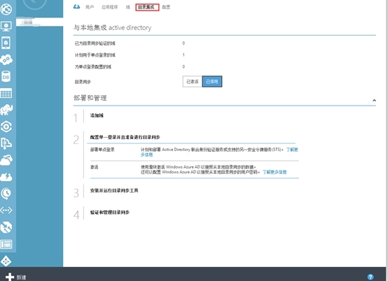Open Mobile Services phone icon

[6, 43]
